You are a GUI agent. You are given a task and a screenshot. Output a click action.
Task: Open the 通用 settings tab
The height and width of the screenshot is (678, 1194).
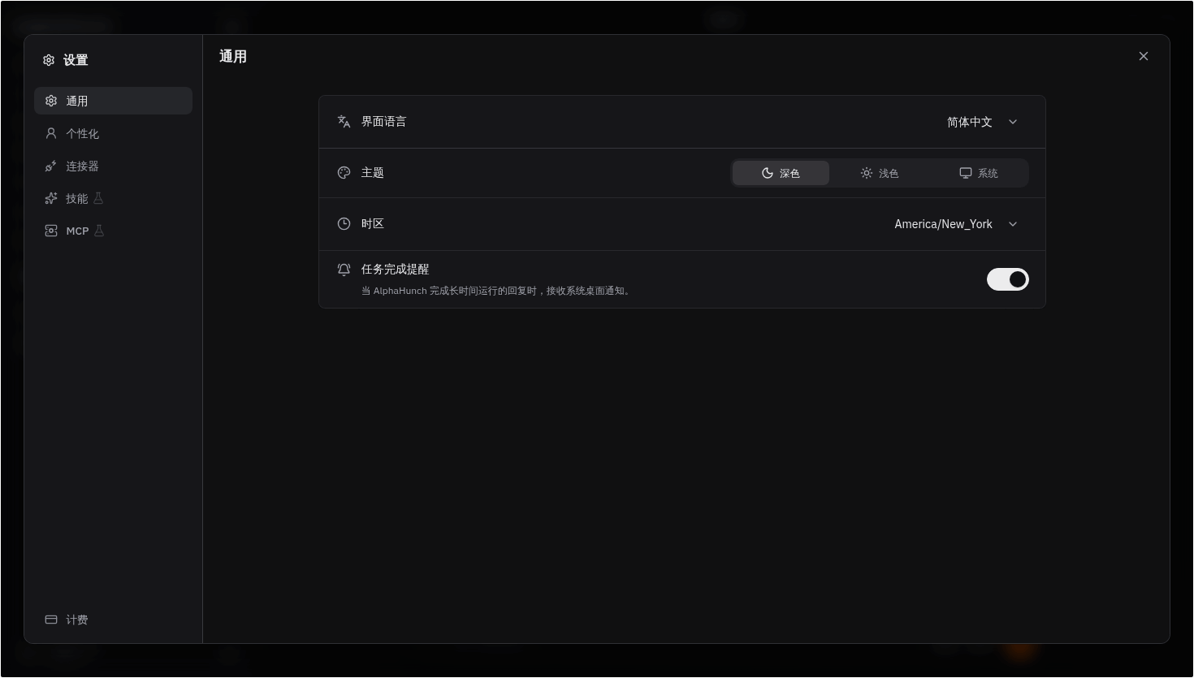pos(113,101)
